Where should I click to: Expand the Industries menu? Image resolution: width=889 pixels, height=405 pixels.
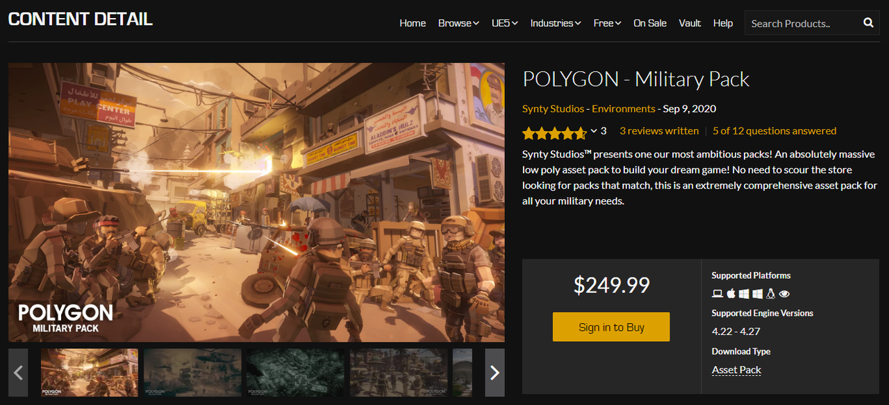[556, 23]
